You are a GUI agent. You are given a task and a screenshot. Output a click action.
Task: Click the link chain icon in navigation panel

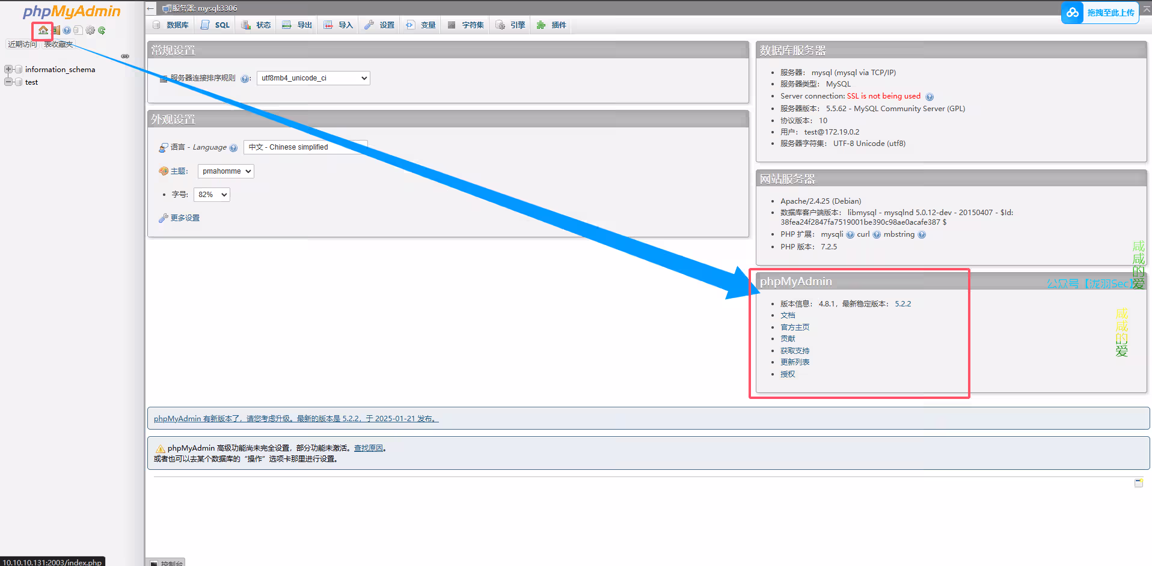pos(125,56)
